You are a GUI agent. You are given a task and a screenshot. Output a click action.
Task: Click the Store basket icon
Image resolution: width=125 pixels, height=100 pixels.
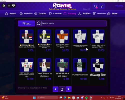click(x=109, y=13)
